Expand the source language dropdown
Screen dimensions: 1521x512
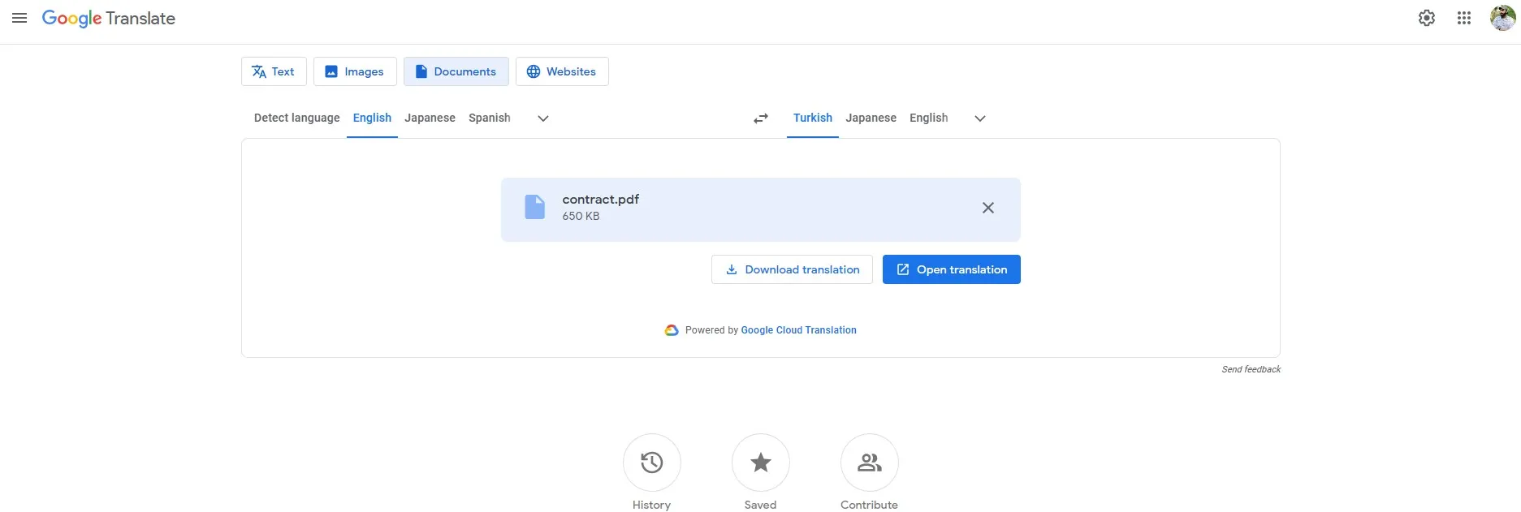tap(542, 118)
